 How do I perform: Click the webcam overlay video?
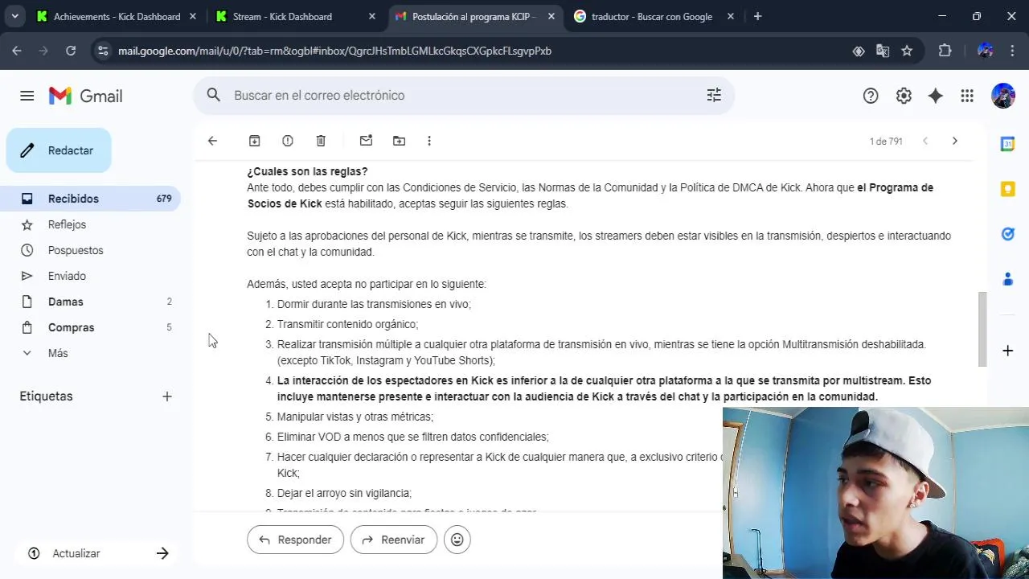tap(875, 493)
